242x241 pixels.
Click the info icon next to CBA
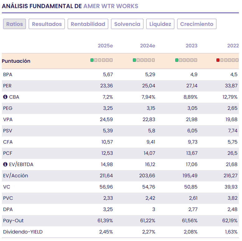pos(5,97)
